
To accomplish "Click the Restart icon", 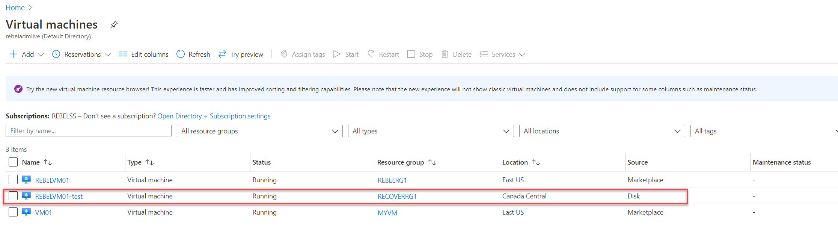I will click(x=371, y=54).
